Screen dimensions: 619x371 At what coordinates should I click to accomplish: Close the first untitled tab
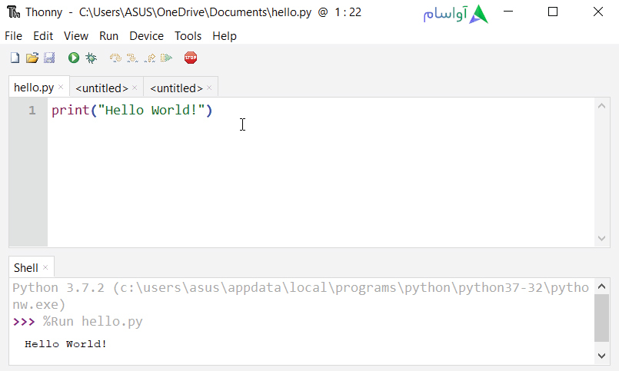pos(135,88)
